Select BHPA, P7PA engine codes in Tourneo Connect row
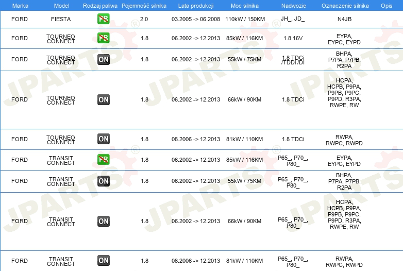Viewport: 403px width, 271px height. (x=344, y=60)
